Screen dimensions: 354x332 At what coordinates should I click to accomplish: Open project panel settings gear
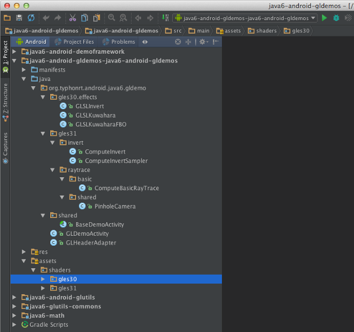coord(204,42)
